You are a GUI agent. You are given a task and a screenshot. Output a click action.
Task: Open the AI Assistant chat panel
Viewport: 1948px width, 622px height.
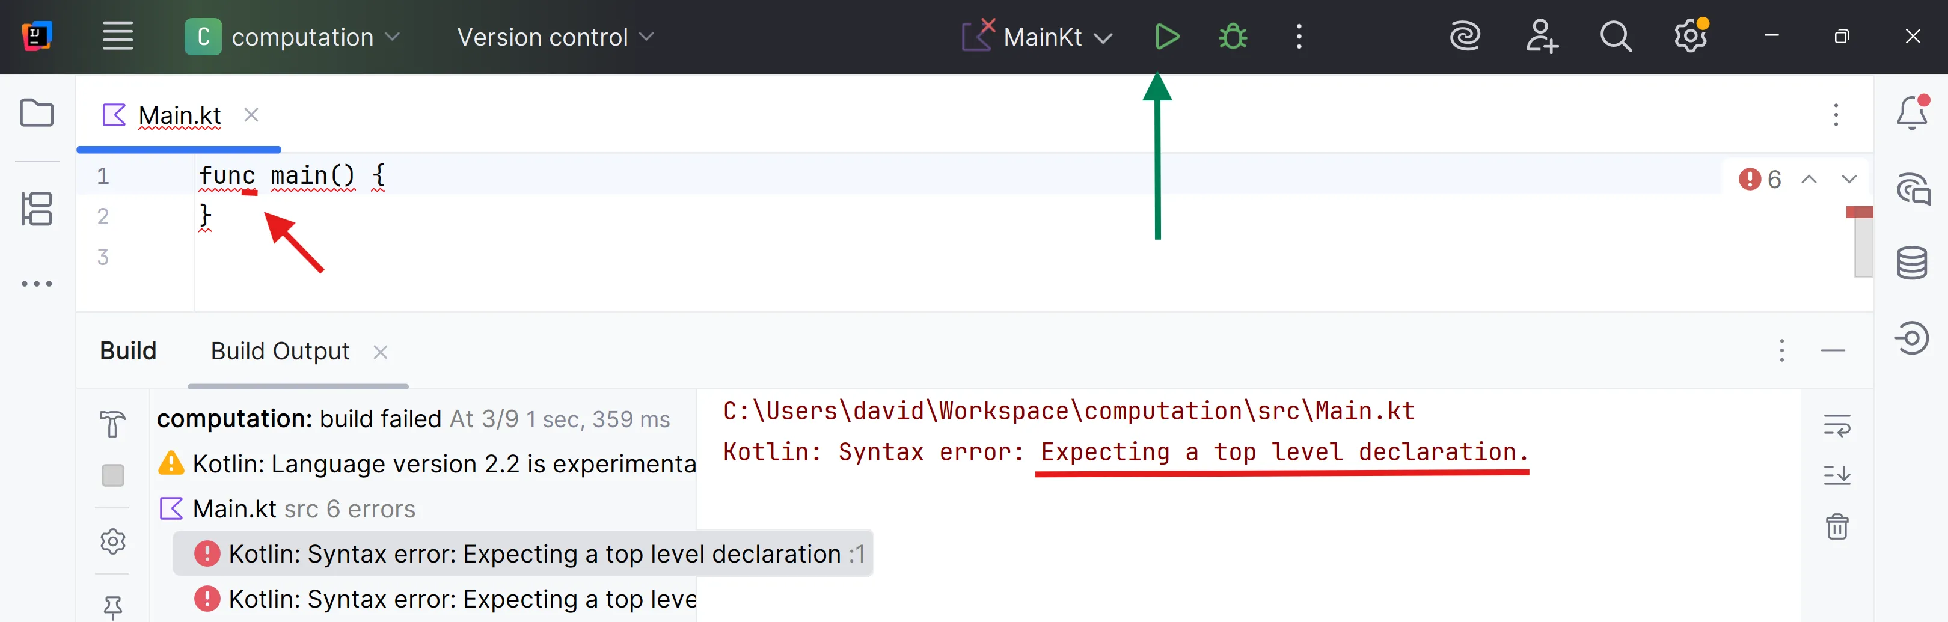coord(1911,189)
